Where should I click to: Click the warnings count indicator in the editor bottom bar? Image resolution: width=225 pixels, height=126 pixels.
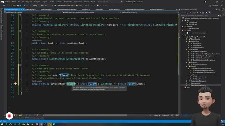coord(20,115)
